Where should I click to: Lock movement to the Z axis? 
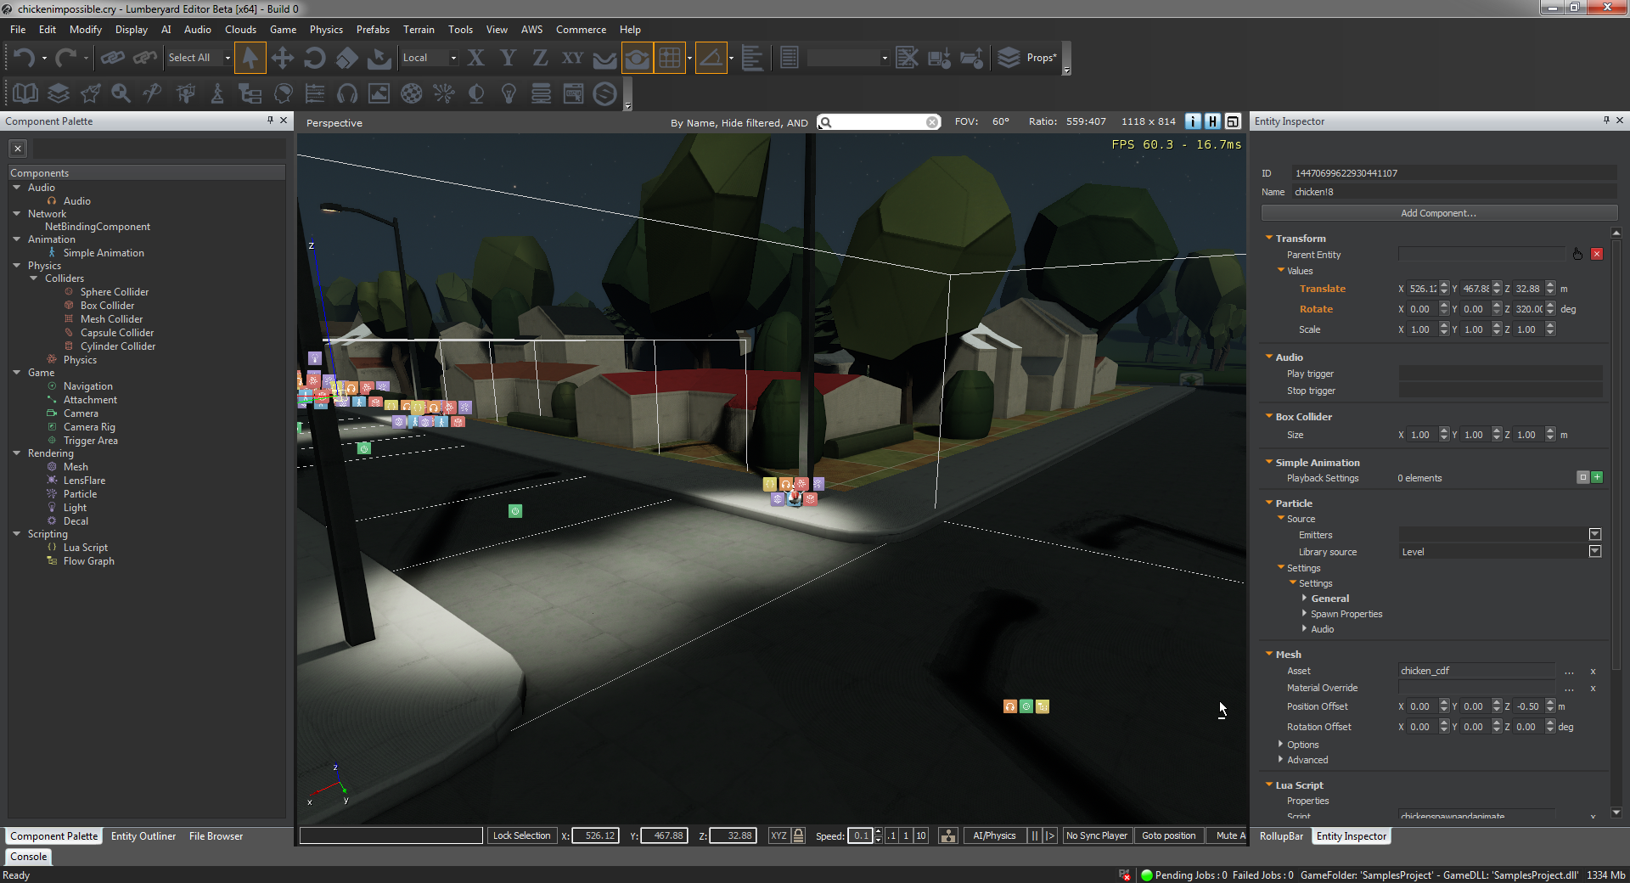[x=540, y=58]
